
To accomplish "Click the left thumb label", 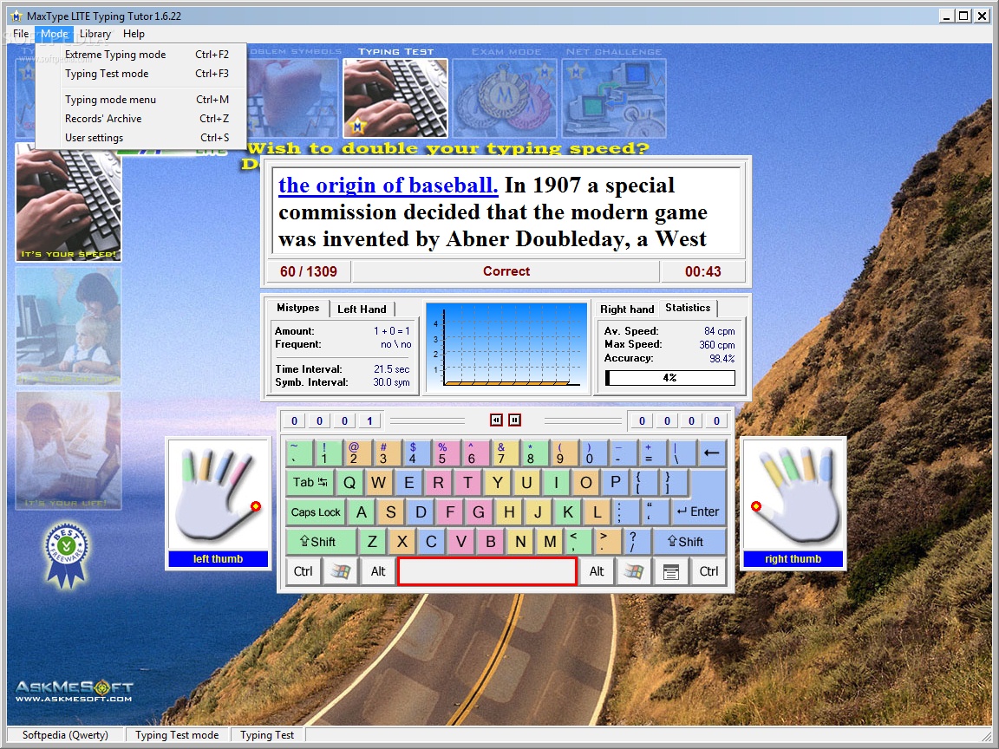I will pos(218,559).
